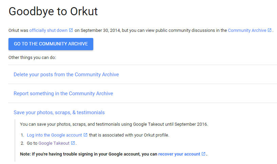This screenshot has width=277, height=164.
Task: Click the text 'Other things you can do:'
Action: 32,58
